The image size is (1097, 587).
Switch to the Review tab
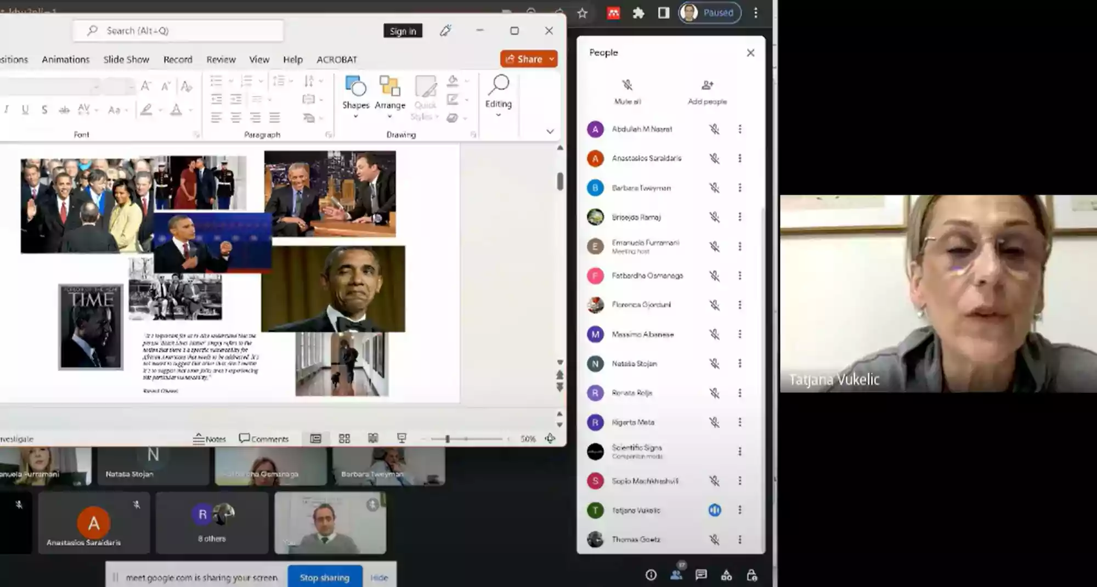click(x=220, y=59)
